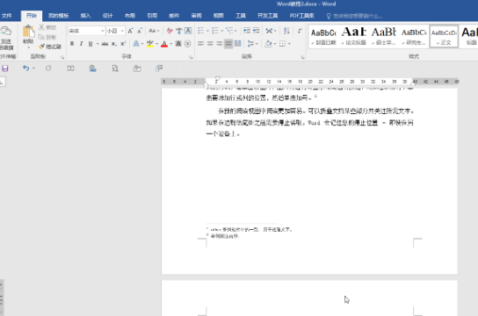The height and width of the screenshot is (316, 478).
Task: Toggle strikethrough formatting
Action: pos(105,44)
